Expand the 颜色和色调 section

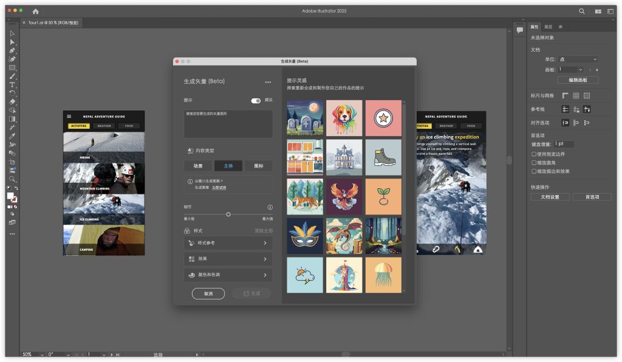(228, 275)
